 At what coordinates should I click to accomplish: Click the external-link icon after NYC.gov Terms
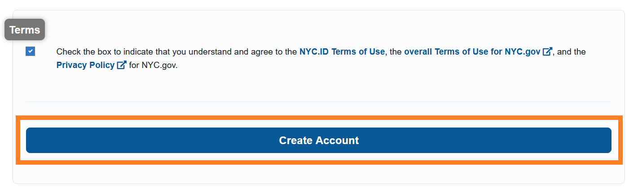click(x=547, y=52)
